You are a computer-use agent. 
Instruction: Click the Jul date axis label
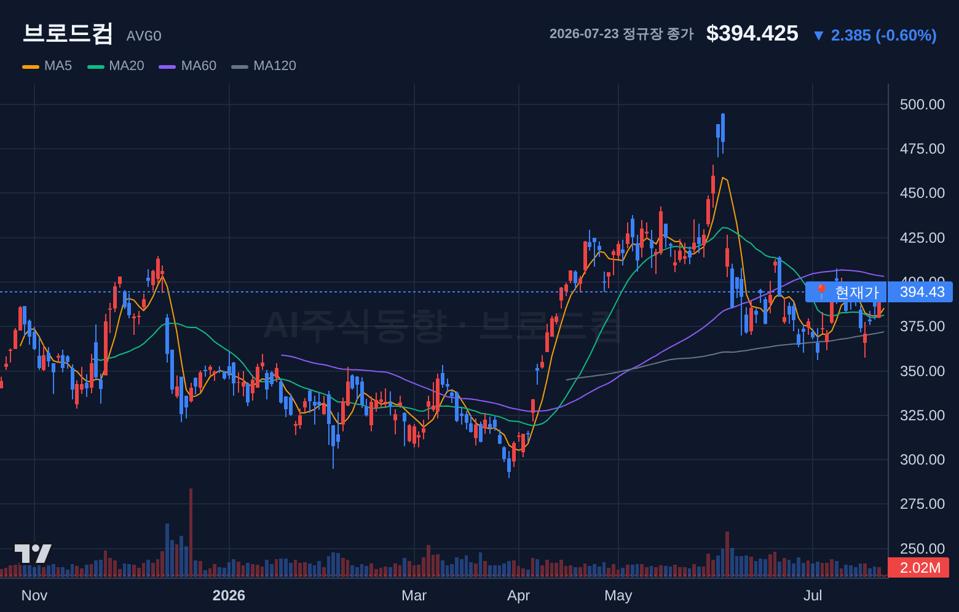click(813, 595)
